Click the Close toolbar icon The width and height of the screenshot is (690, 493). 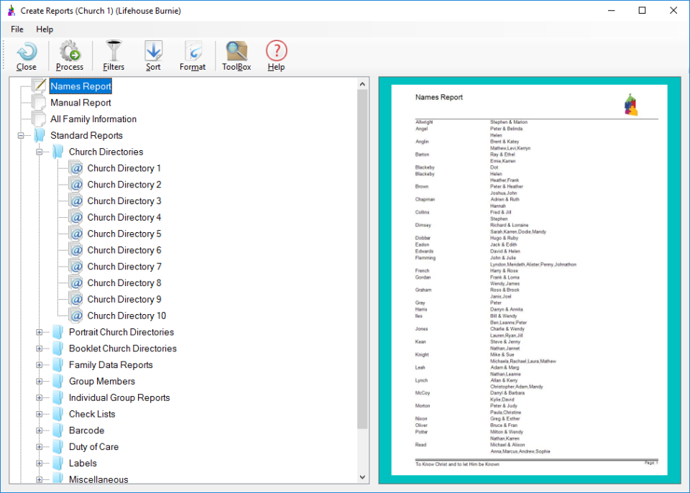(27, 52)
